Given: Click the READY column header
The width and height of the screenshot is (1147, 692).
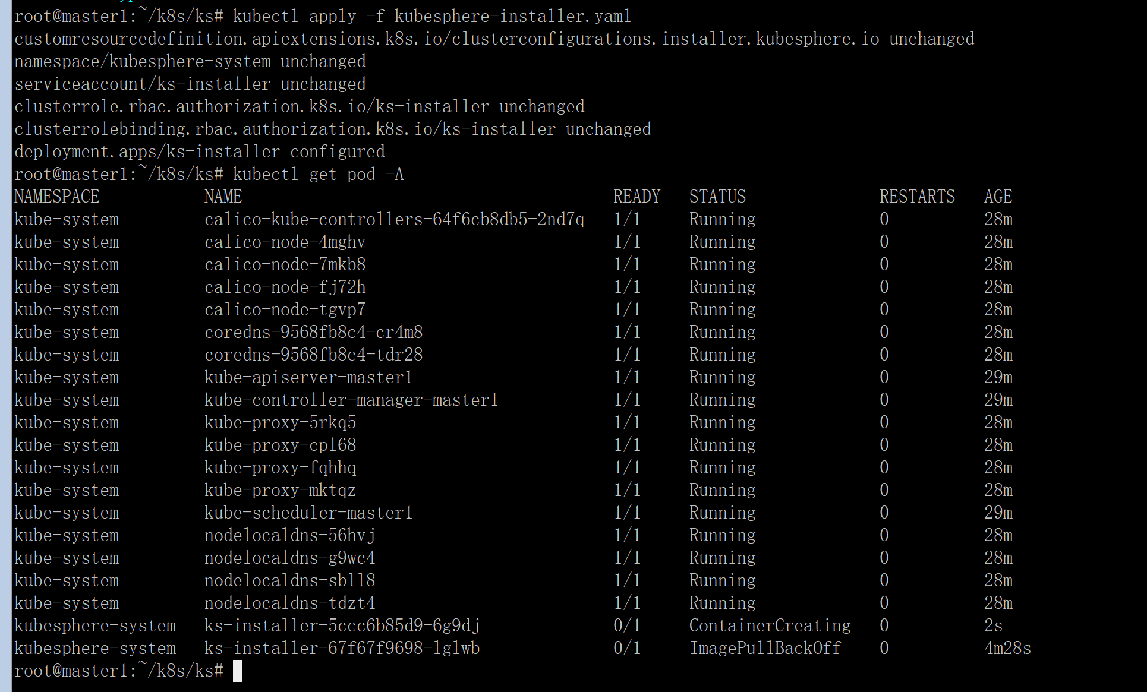Looking at the screenshot, I should (x=637, y=197).
